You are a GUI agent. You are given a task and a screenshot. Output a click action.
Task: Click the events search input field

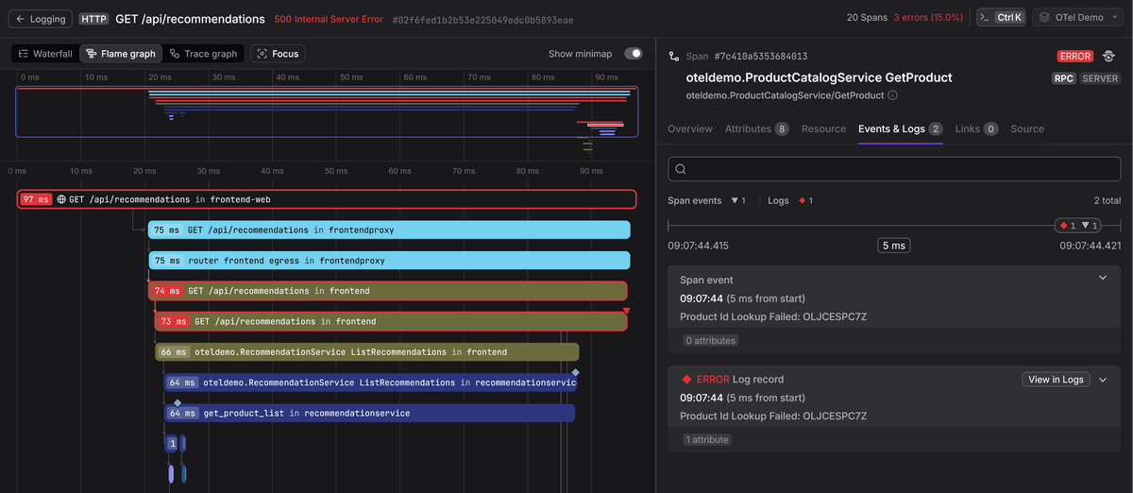(894, 169)
